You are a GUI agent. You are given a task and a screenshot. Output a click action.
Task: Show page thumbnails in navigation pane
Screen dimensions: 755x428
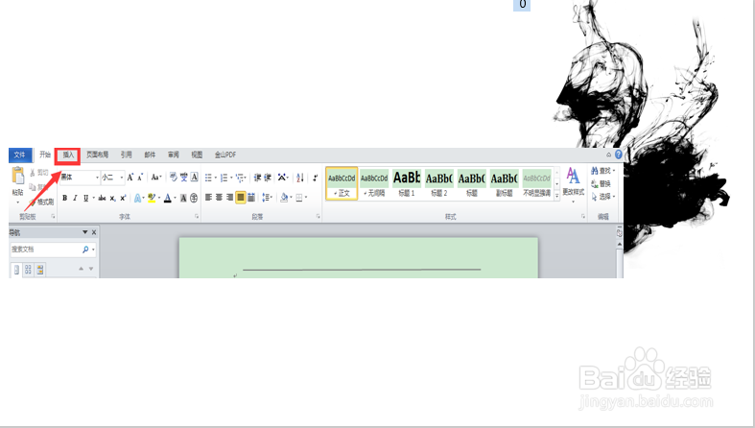(x=29, y=270)
